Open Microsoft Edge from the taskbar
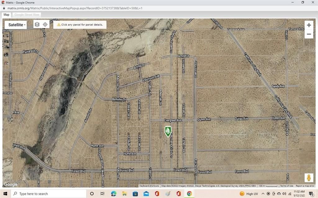This screenshot has width=318, height=198. click(113, 194)
